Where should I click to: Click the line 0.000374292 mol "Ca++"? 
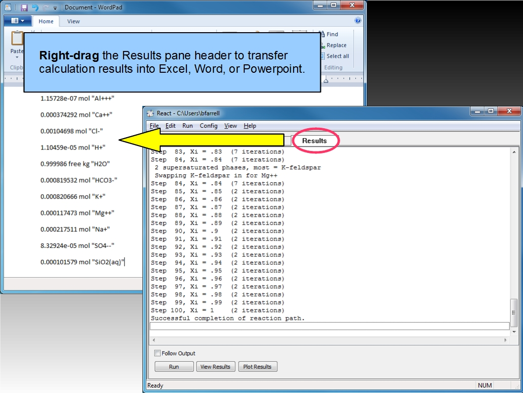pyautogui.click(x=77, y=114)
